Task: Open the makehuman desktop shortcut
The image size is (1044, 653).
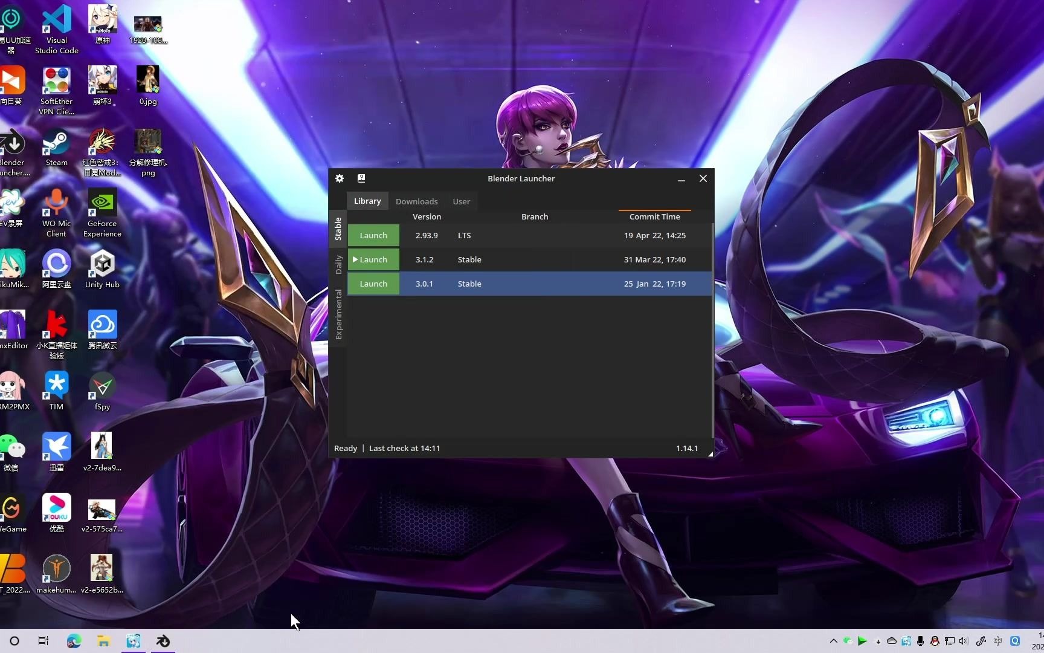Action: click(x=57, y=574)
